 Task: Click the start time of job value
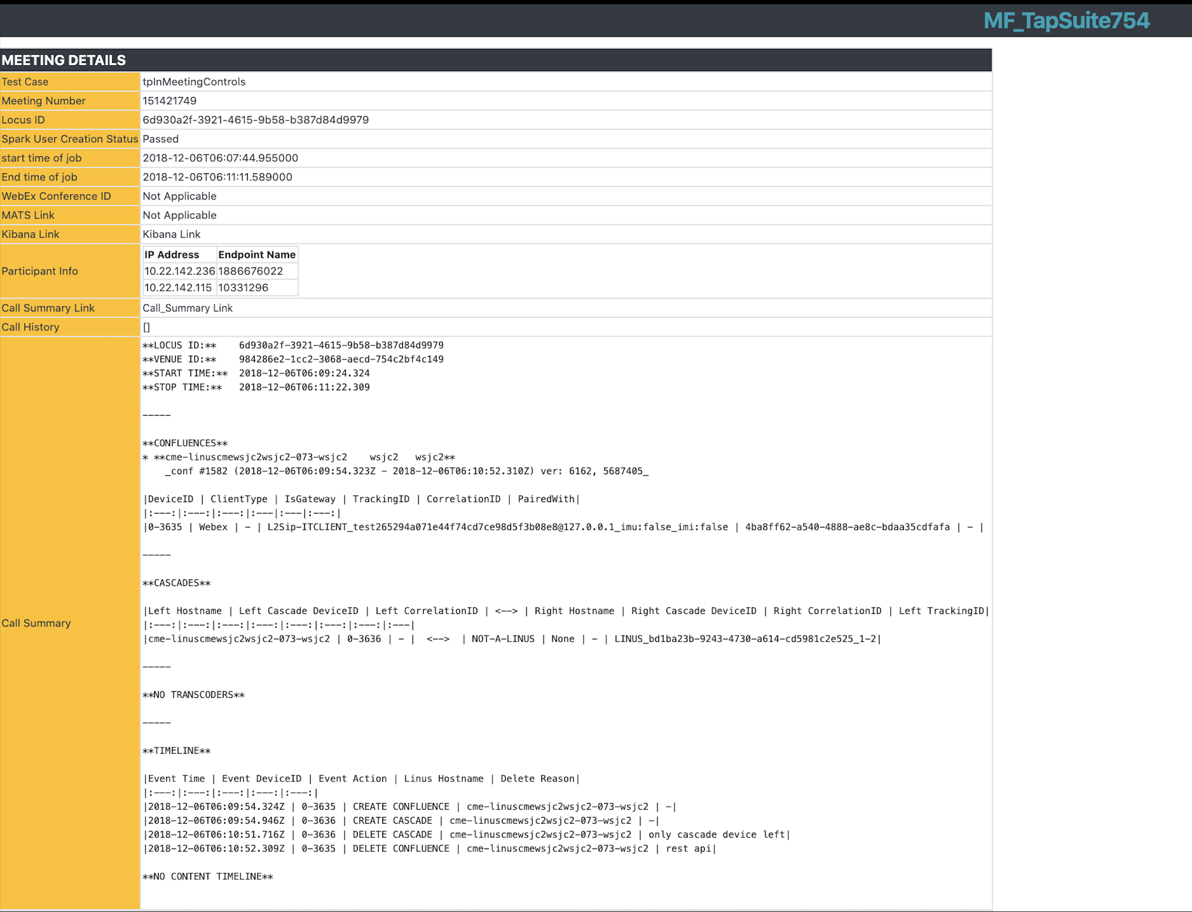pos(220,157)
